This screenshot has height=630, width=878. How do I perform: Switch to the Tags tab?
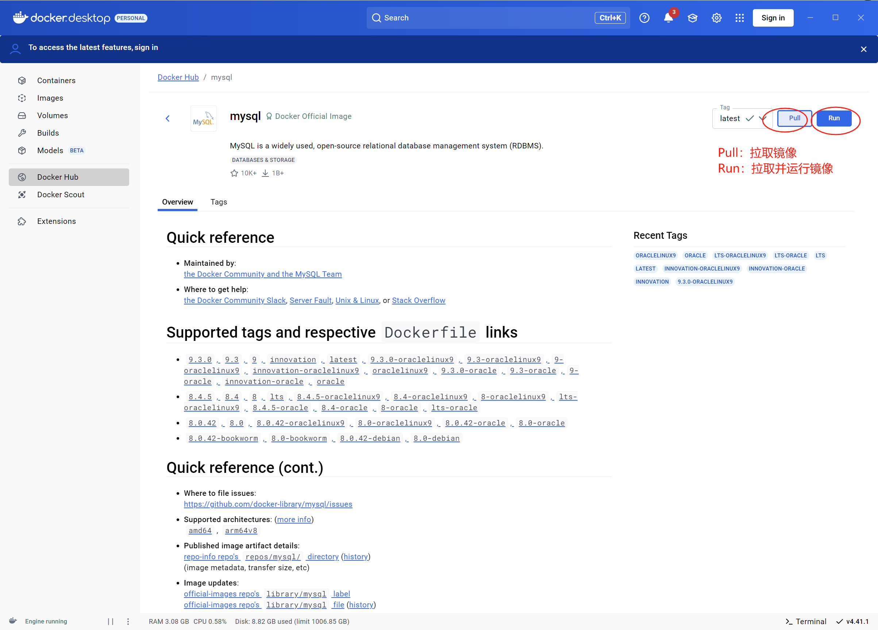[218, 202]
